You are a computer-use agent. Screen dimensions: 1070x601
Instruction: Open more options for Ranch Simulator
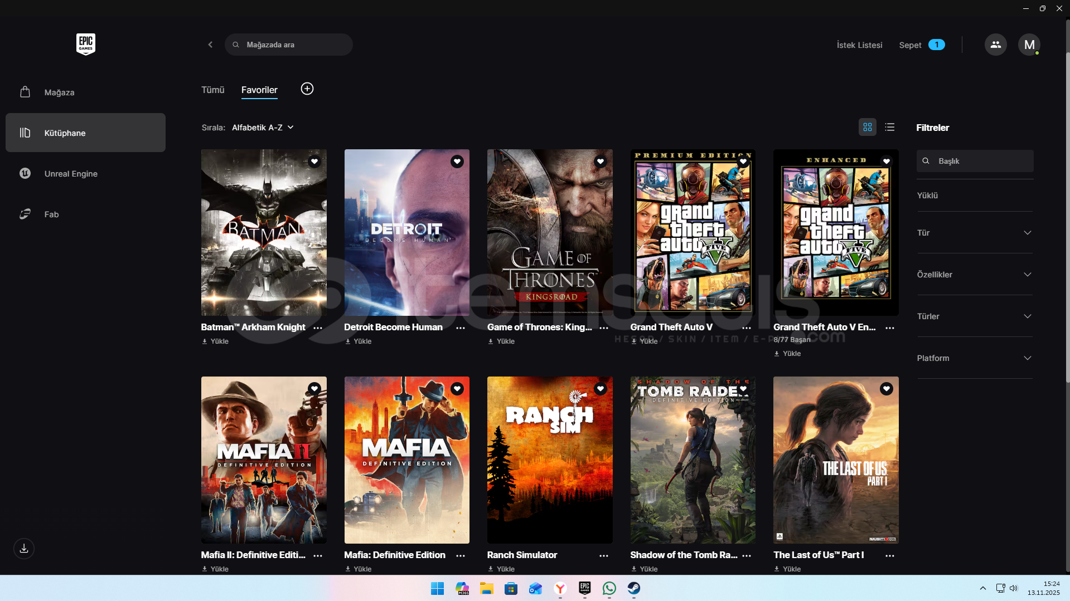tap(603, 556)
